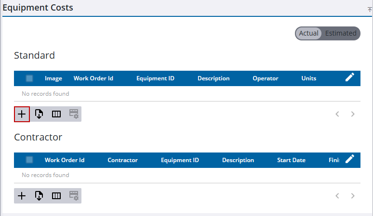Add a new Standard equipment cost record
The height and width of the screenshot is (216, 373).
click(22, 114)
